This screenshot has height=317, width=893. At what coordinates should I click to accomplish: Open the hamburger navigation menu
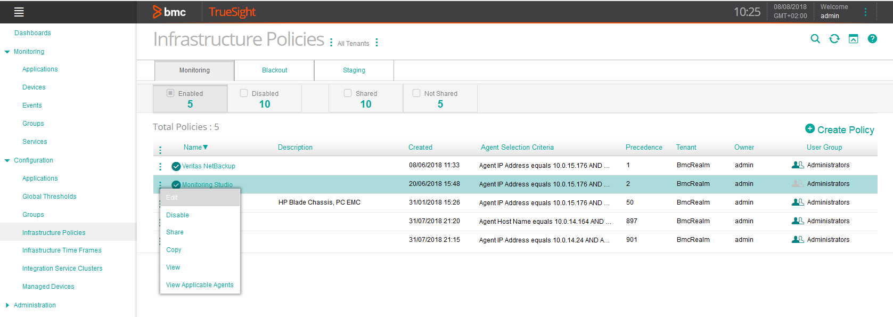(19, 12)
